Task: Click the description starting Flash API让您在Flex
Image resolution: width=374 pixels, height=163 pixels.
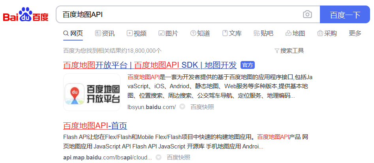Action: 186,142
